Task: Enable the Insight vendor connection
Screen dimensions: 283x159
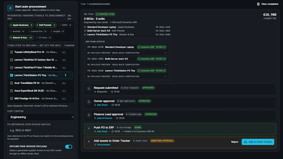Action: coord(57,31)
